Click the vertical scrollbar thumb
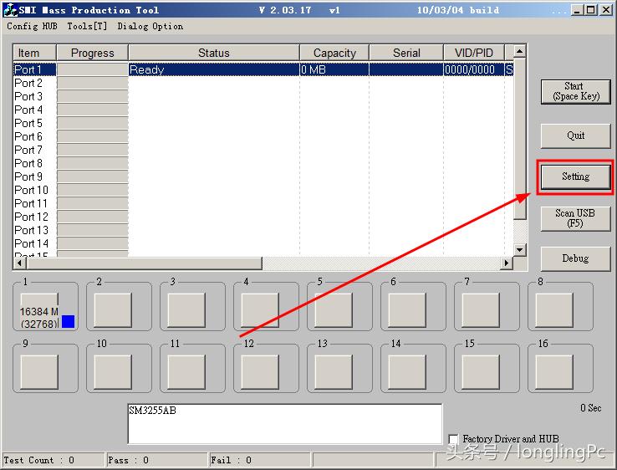The height and width of the screenshot is (470, 617). (x=520, y=139)
